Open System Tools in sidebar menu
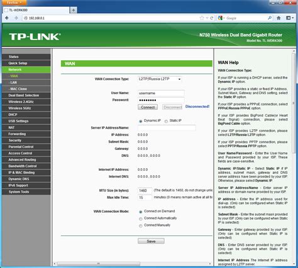The width and height of the screenshot is (298, 268). [26, 192]
